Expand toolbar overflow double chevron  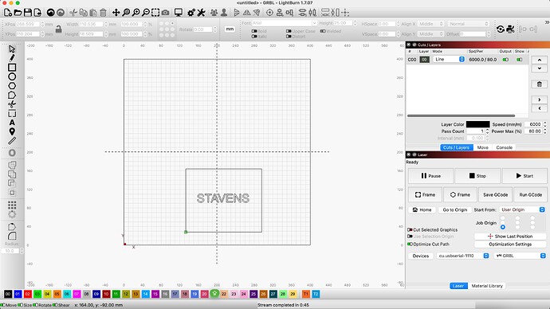(547, 22)
